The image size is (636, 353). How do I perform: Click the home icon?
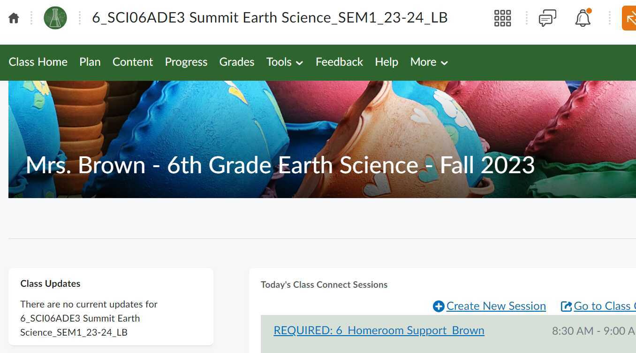click(x=13, y=17)
